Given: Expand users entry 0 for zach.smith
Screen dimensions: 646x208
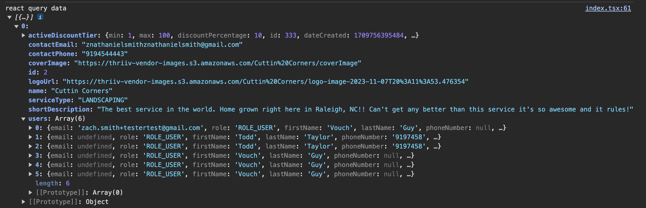Looking at the screenshot, I should (x=30, y=128).
